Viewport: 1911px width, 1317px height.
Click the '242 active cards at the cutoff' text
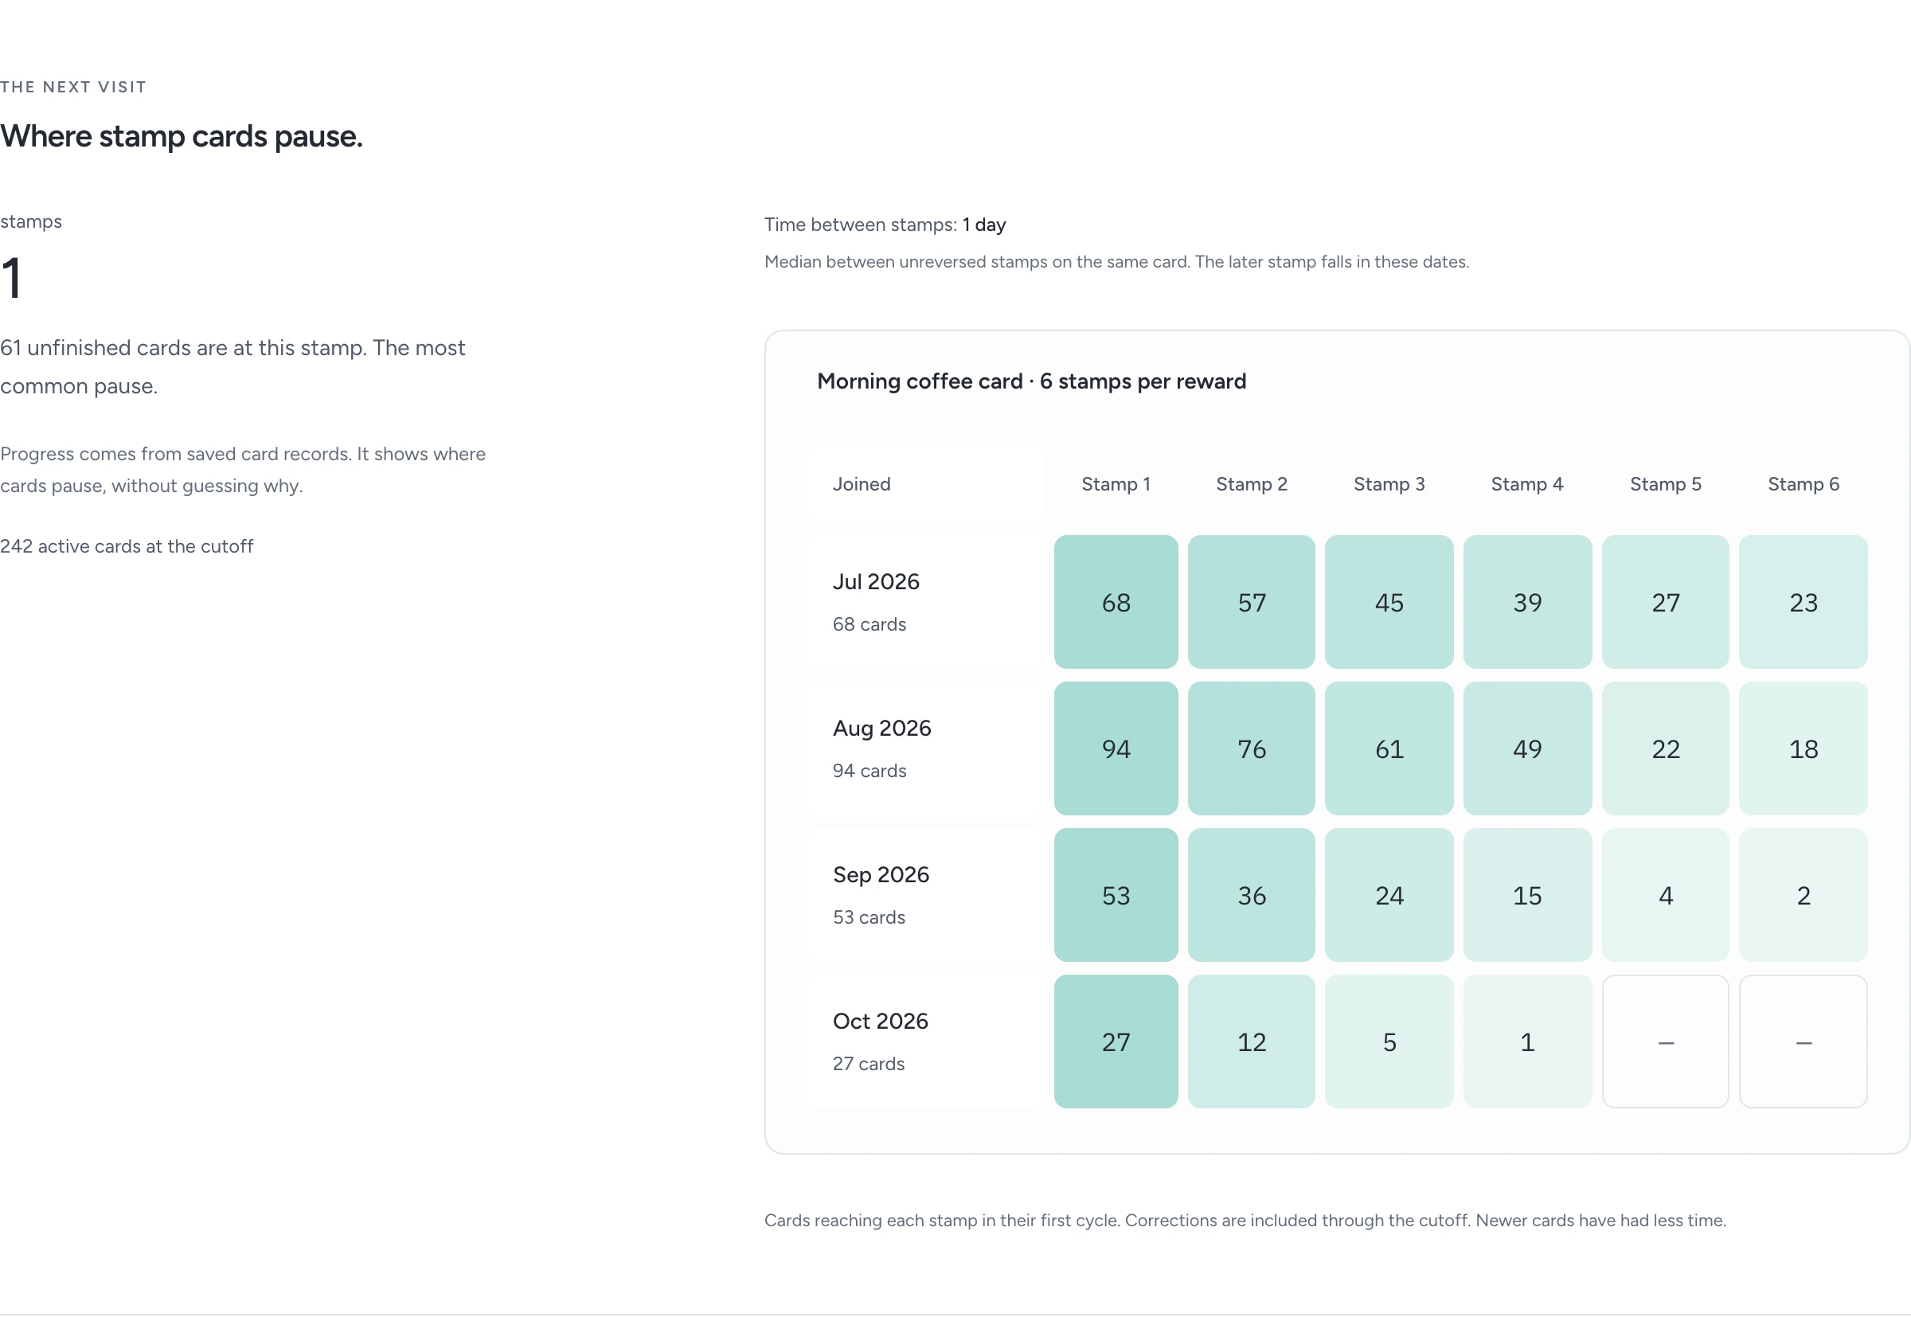(127, 546)
